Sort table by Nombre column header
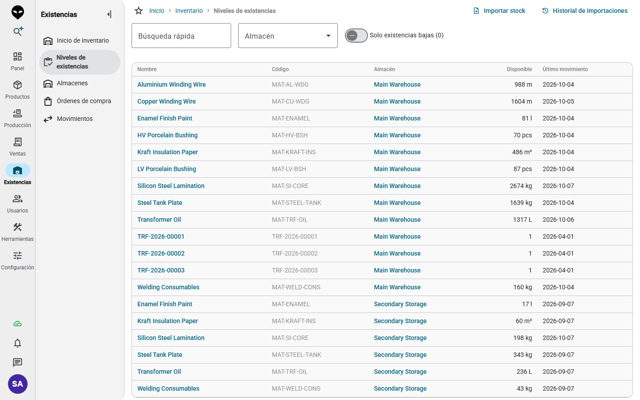This screenshot has width=640, height=400. pyautogui.click(x=147, y=69)
